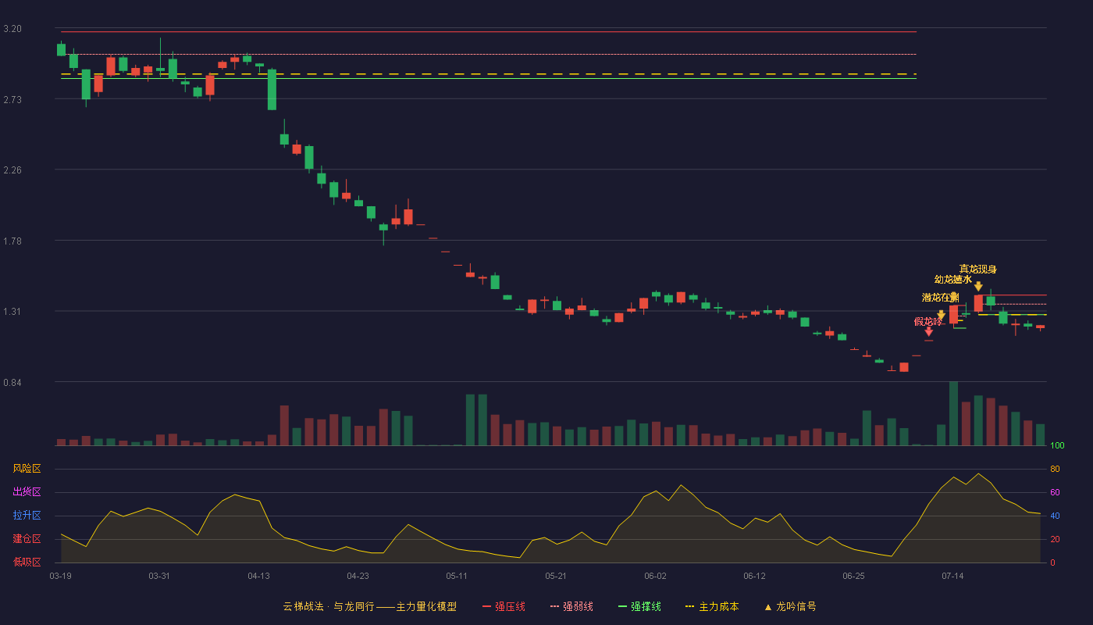Click the 06-12 date label

click(x=754, y=576)
